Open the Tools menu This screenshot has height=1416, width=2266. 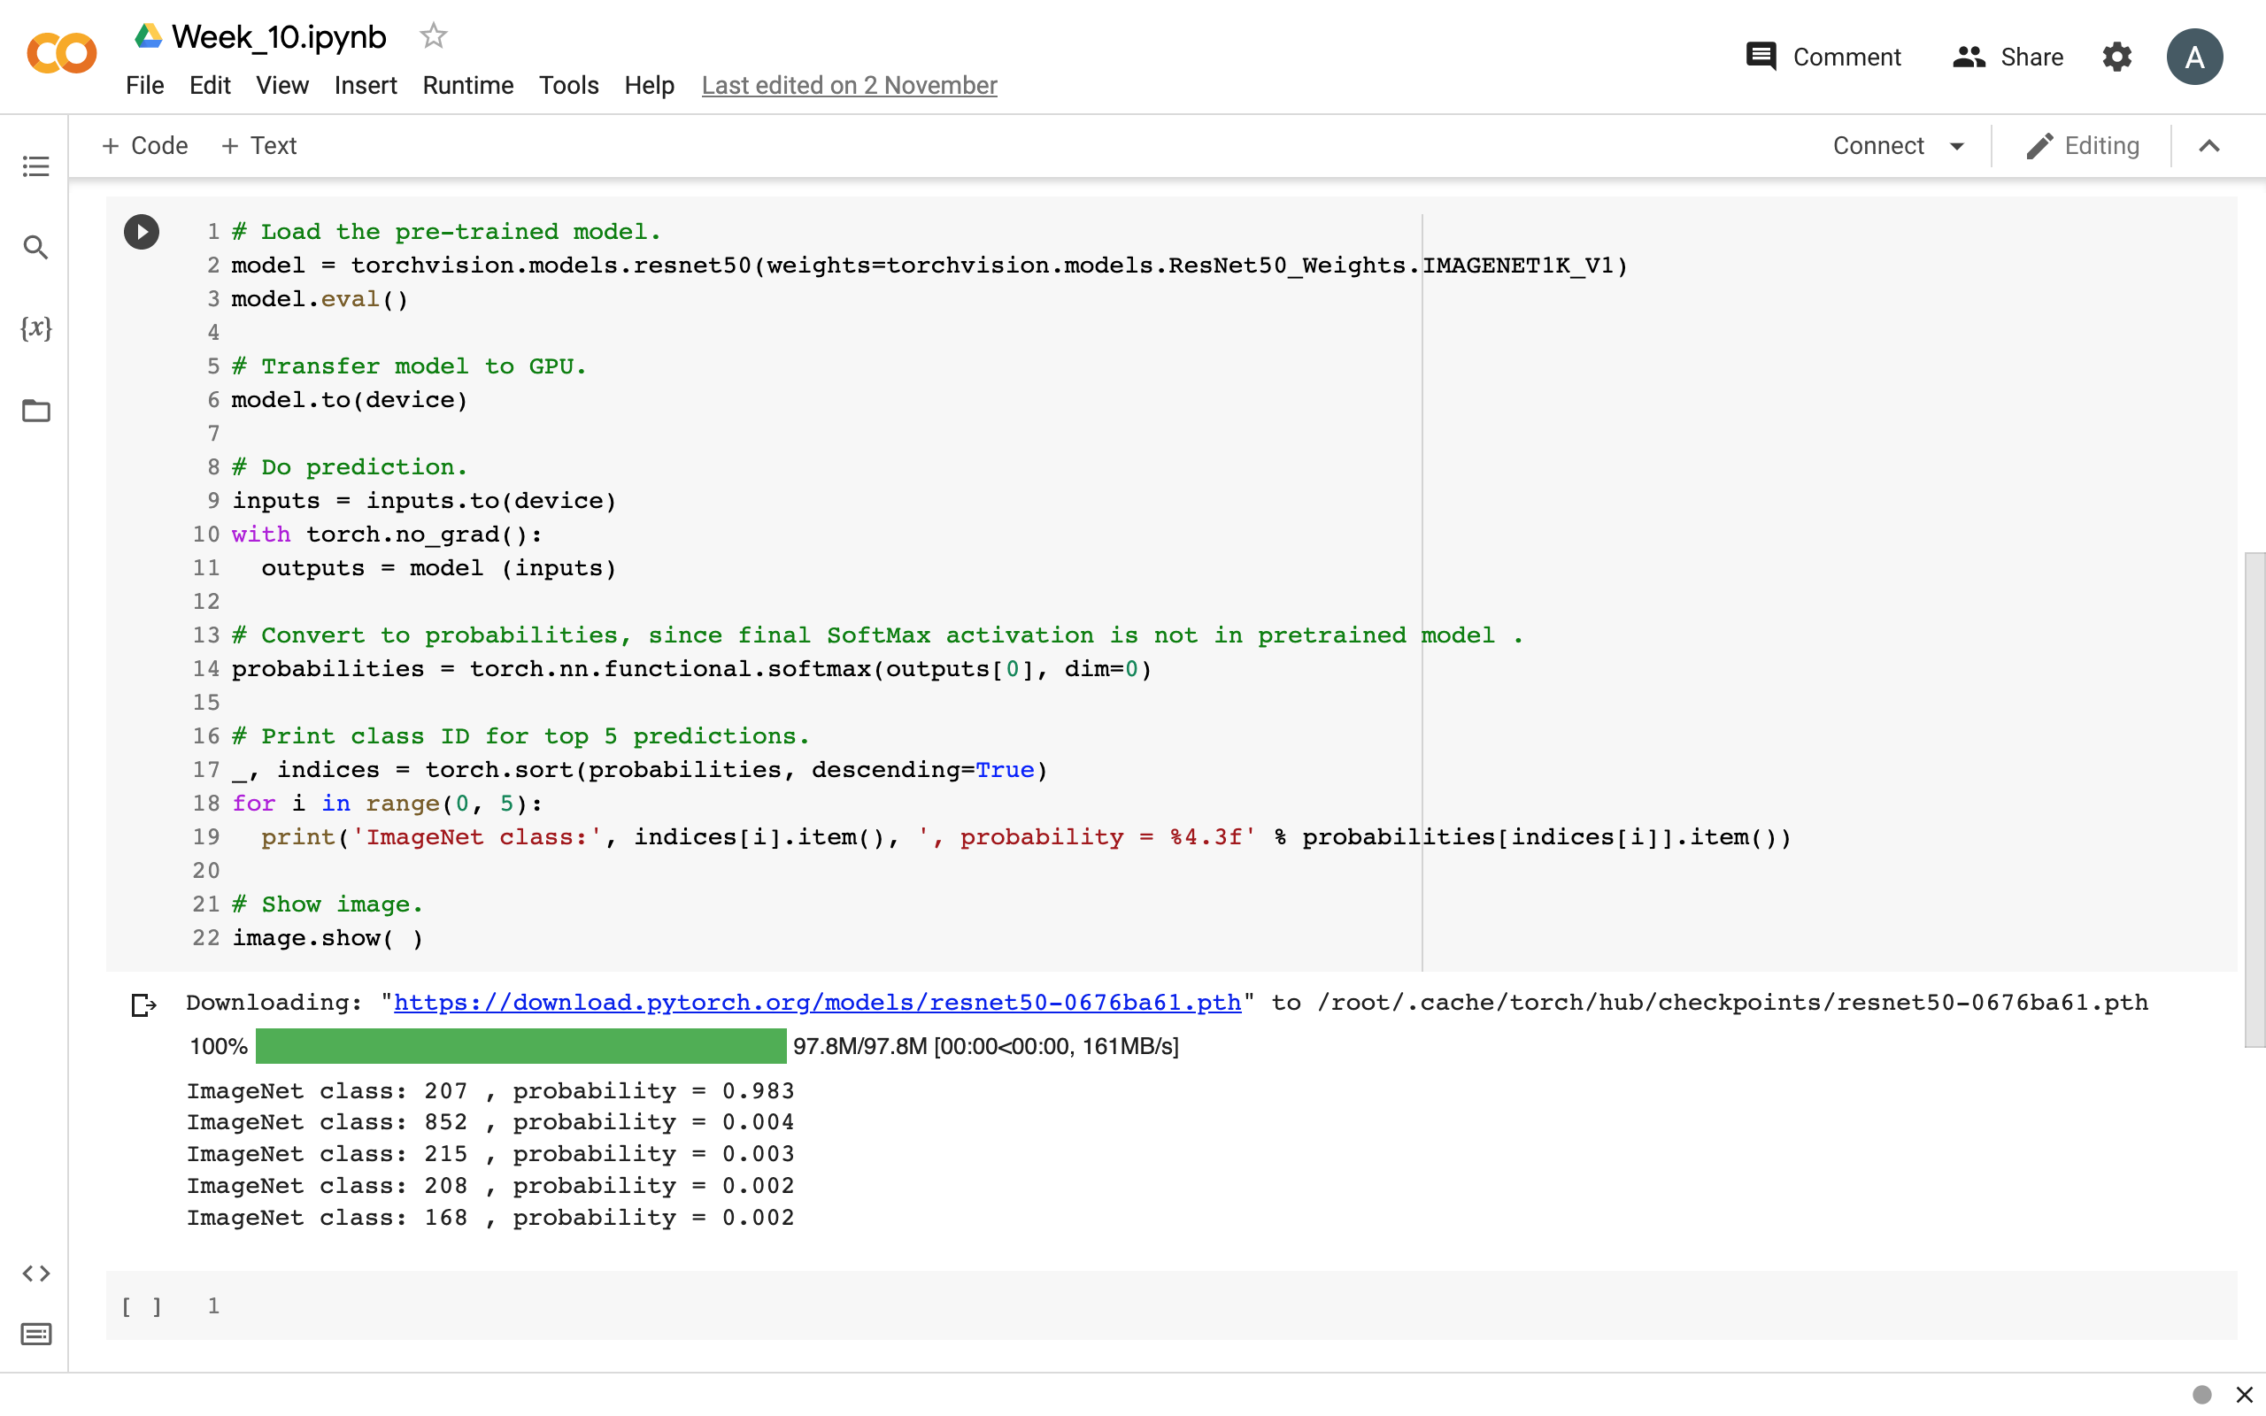tap(568, 85)
